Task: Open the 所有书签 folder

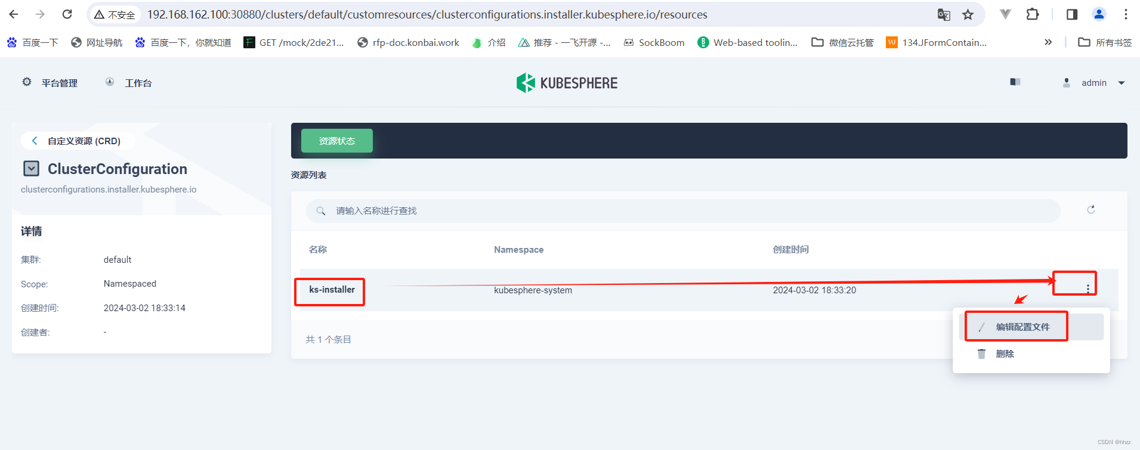Action: [x=1105, y=42]
